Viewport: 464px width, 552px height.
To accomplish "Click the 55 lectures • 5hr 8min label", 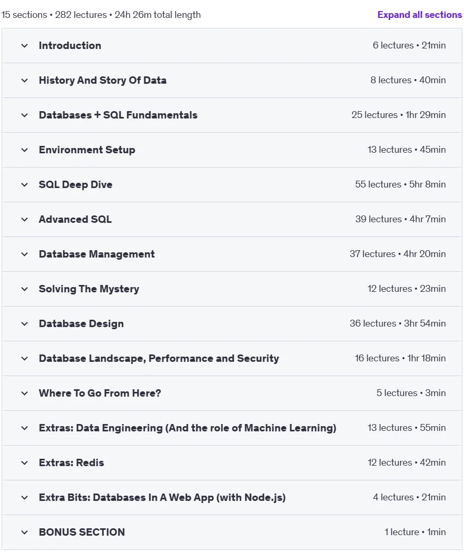I will click(400, 184).
